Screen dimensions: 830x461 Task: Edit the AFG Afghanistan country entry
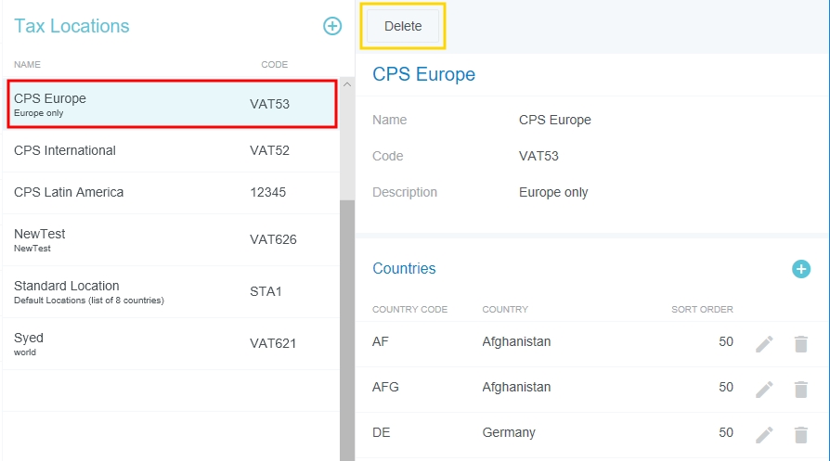click(764, 389)
